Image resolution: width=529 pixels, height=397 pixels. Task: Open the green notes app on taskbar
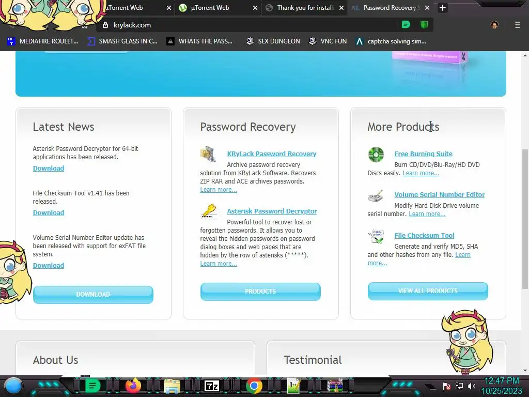click(x=92, y=386)
